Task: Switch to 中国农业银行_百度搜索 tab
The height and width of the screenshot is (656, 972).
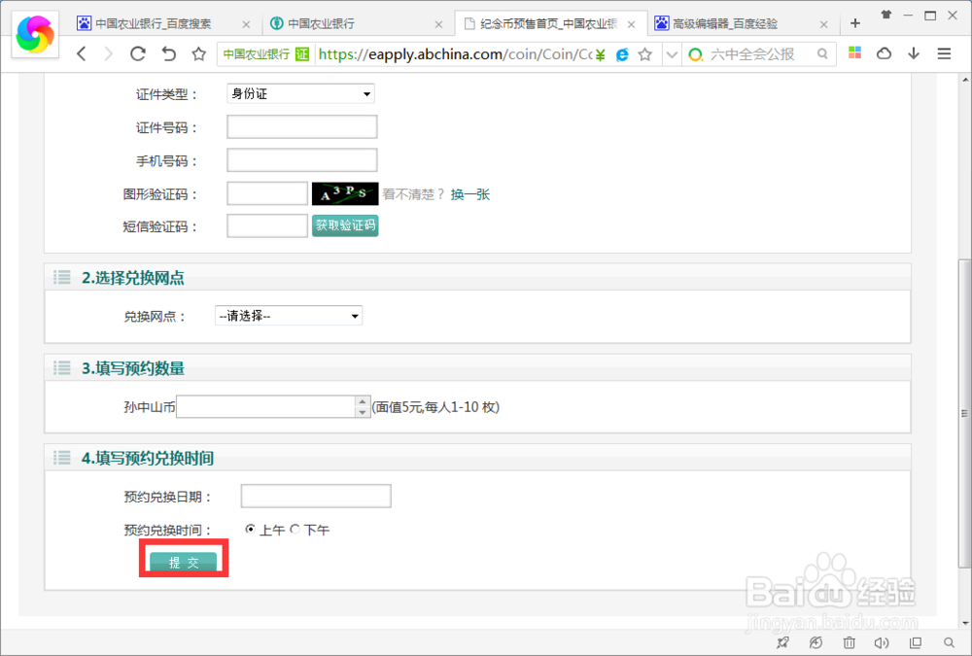Action: (x=153, y=23)
